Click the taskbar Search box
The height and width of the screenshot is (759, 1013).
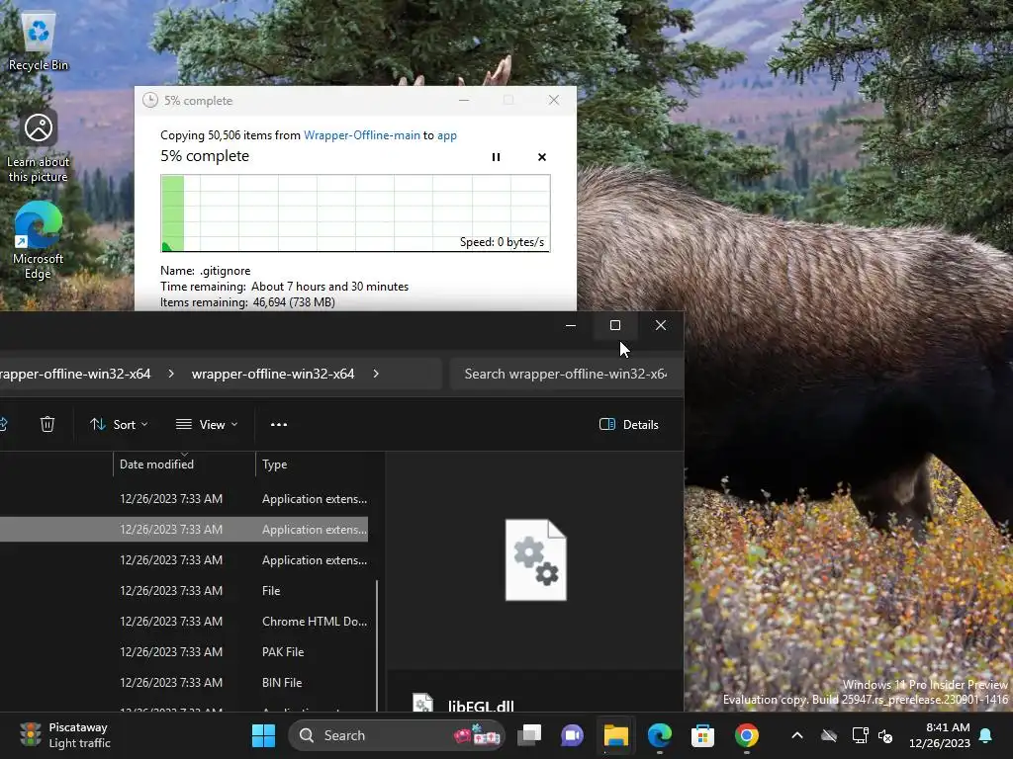396,735
